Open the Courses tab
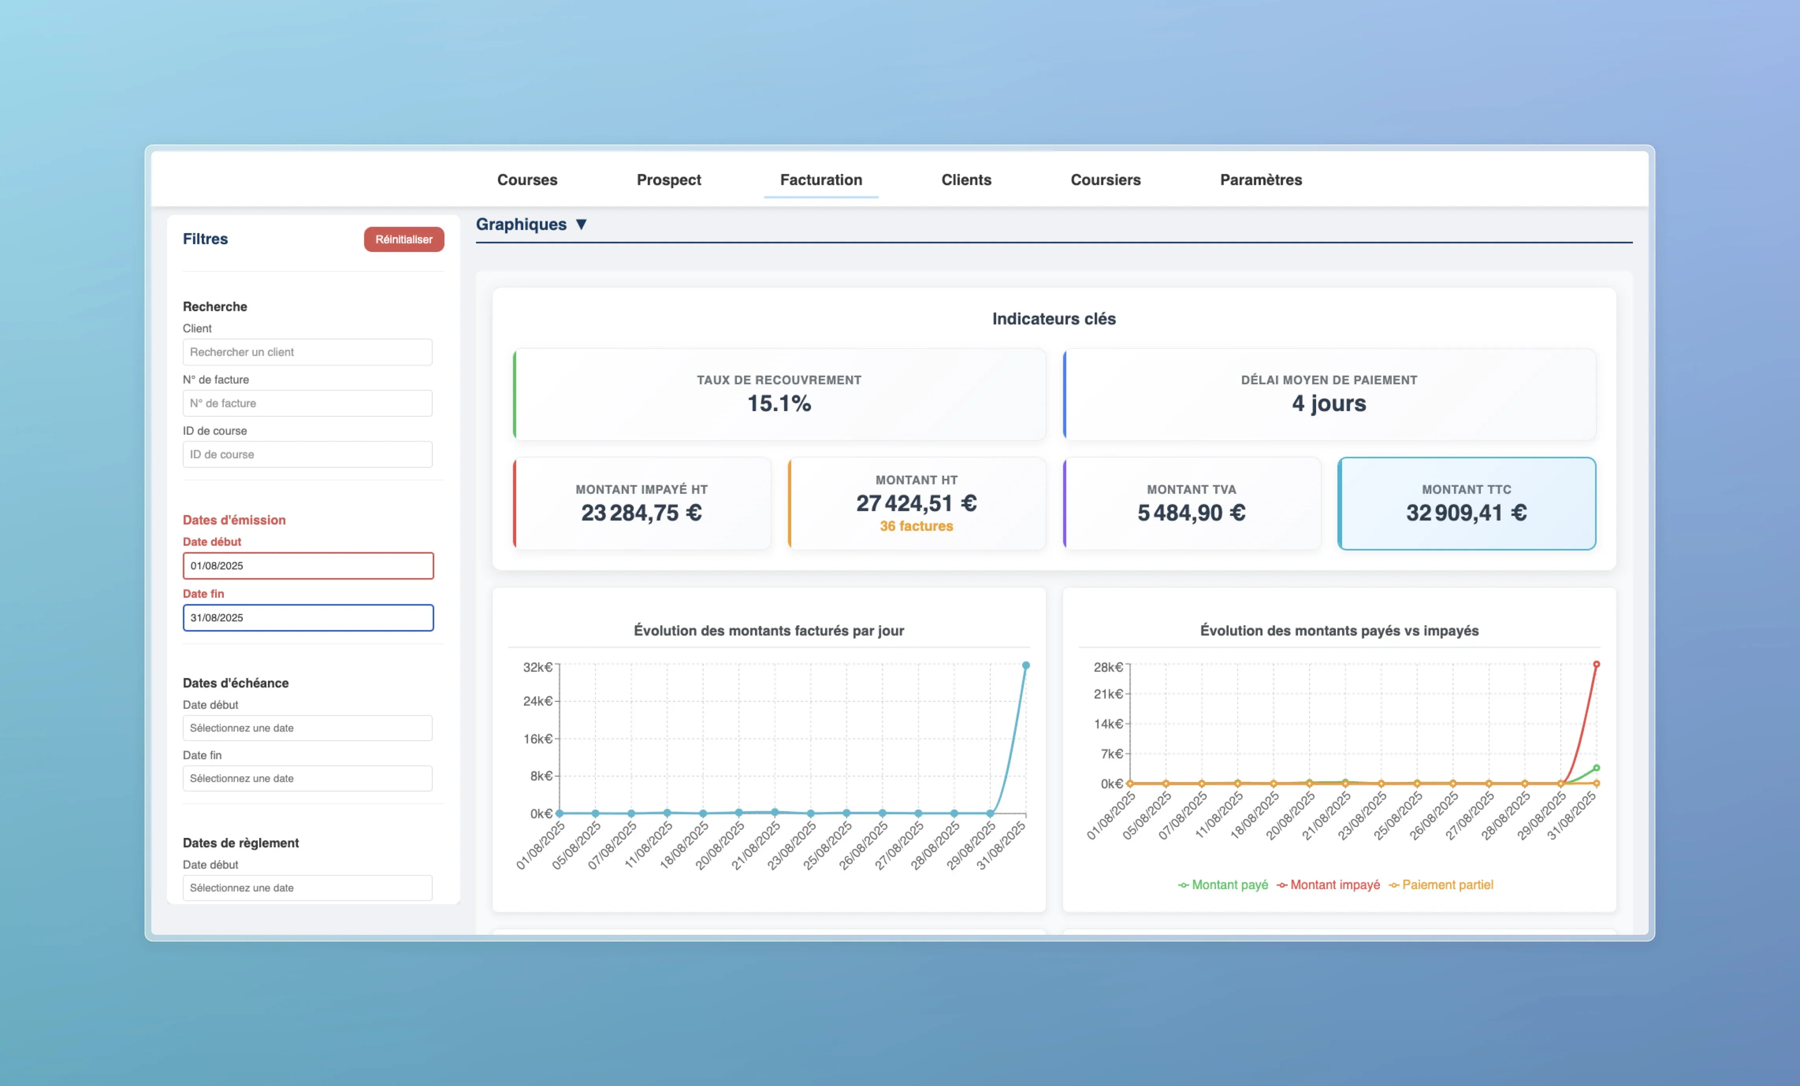Image resolution: width=1800 pixels, height=1086 pixels. (x=527, y=180)
